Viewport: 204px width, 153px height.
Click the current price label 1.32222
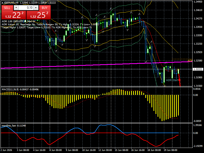(x=198, y=69)
